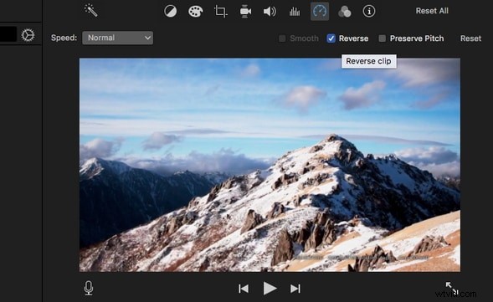Open the Speed dropdown set to Normal
The image size is (493, 302).
pyautogui.click(x=117, y=38)
